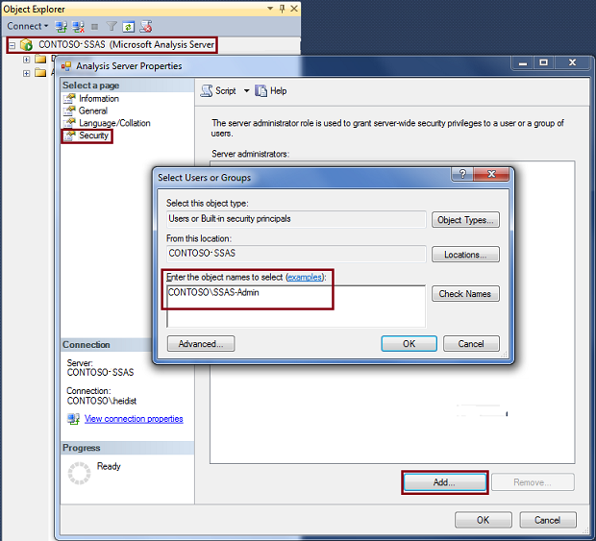Click the Check Names button
Viewport: 596px width, 541px height.
click(465, 294)
